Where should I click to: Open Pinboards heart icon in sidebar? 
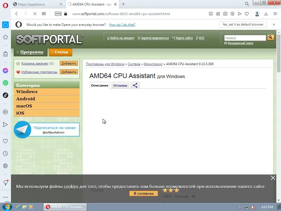tap(5, 141)
